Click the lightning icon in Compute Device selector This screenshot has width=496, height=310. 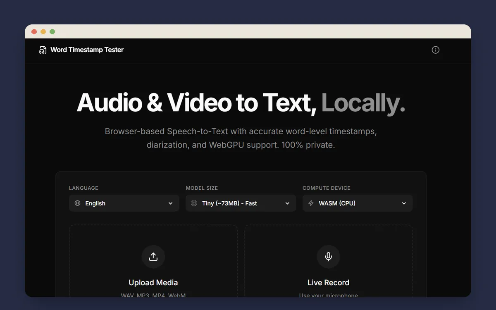(311, 203)
